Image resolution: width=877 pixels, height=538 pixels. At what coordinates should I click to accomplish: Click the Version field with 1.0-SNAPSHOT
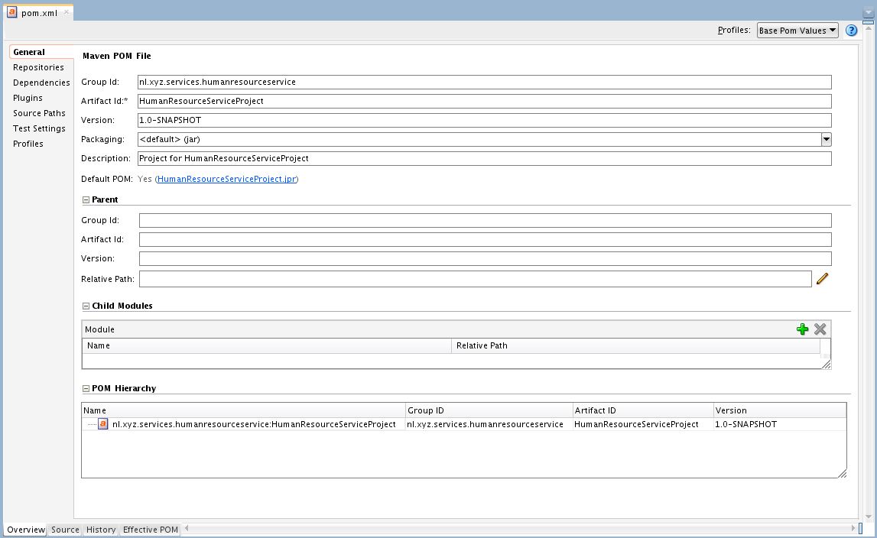pyautogui.click(x=484, y=120)
